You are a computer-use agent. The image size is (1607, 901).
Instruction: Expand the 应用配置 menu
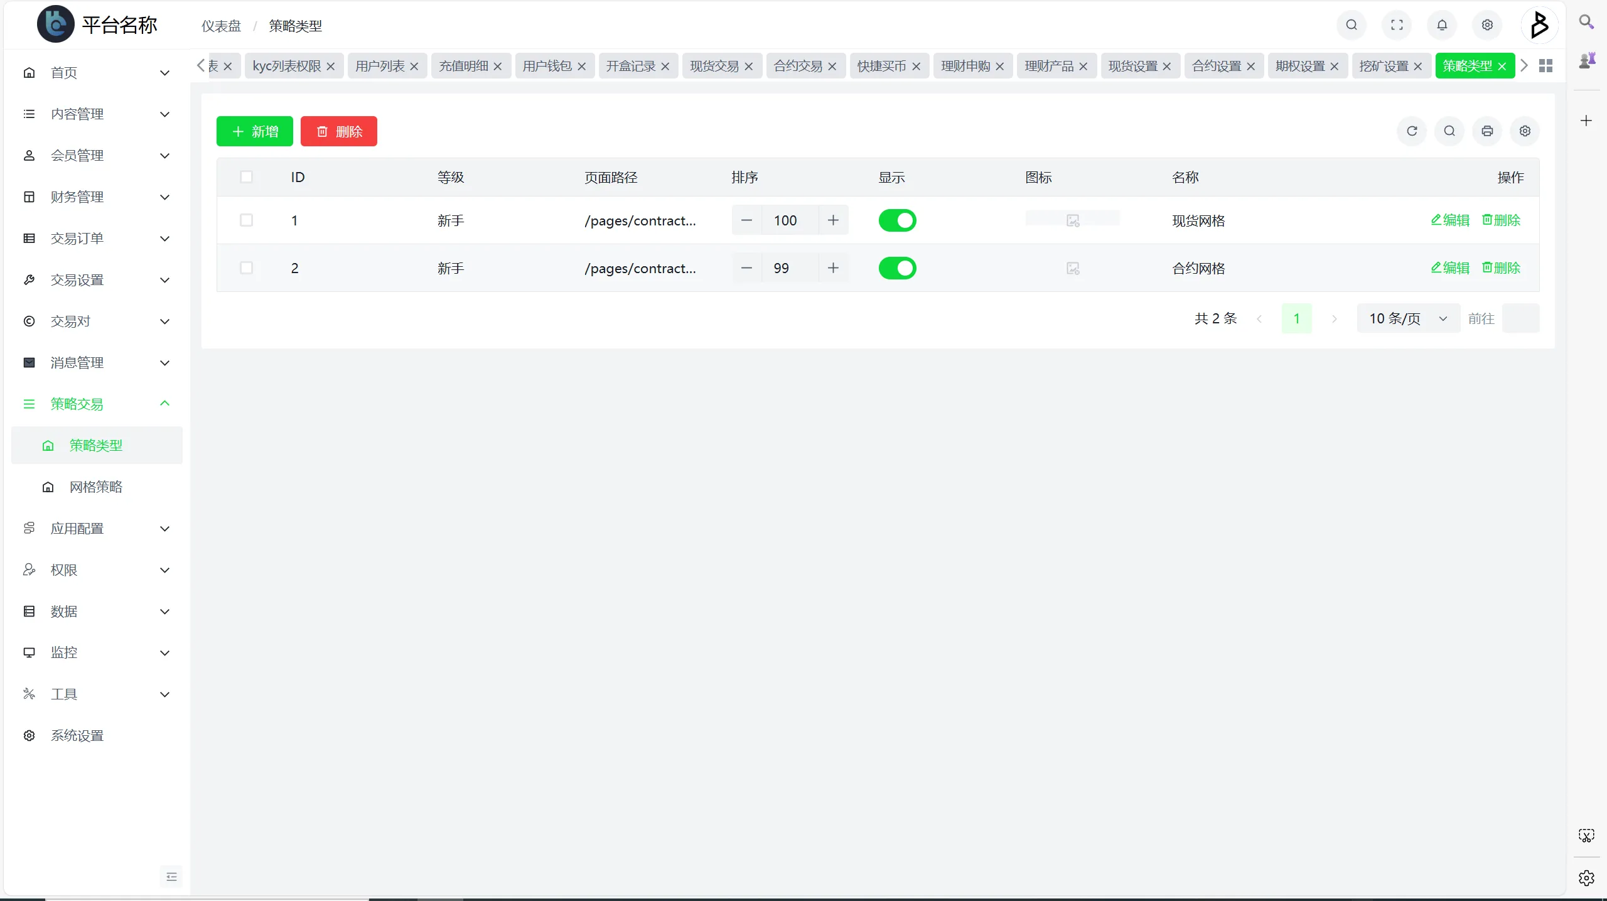click(x=97, y=529)
